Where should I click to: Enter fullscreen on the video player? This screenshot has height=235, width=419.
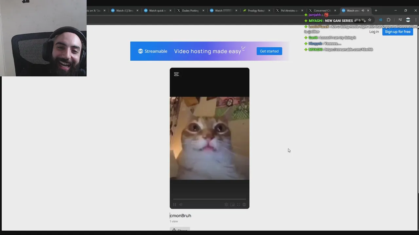pyautogui.click(x=238, y=205)
